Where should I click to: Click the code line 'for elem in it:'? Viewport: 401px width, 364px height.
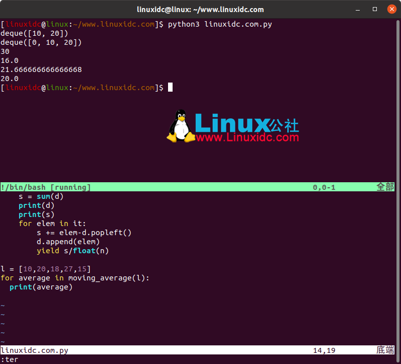click(x=52, y=224)
